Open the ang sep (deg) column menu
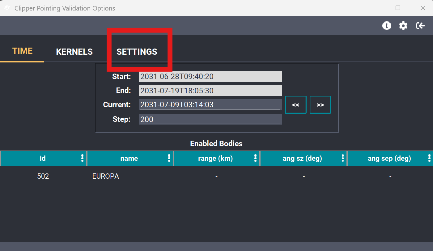 (x=429, y=158)
